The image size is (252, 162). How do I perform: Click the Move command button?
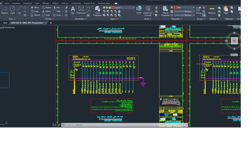click(35, 8)
